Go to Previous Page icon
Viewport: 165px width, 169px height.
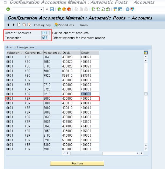click(x=98, y=9)
